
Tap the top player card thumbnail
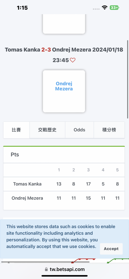click(x=64, y=24)
